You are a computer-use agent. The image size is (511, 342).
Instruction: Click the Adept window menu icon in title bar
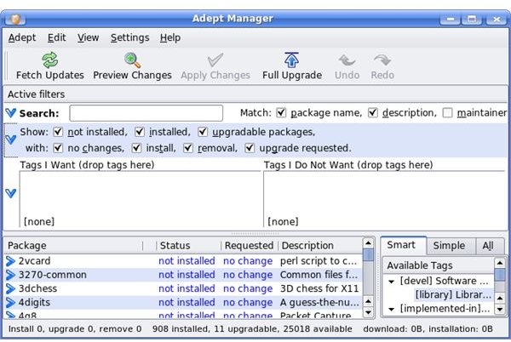[x=15, y=19]
